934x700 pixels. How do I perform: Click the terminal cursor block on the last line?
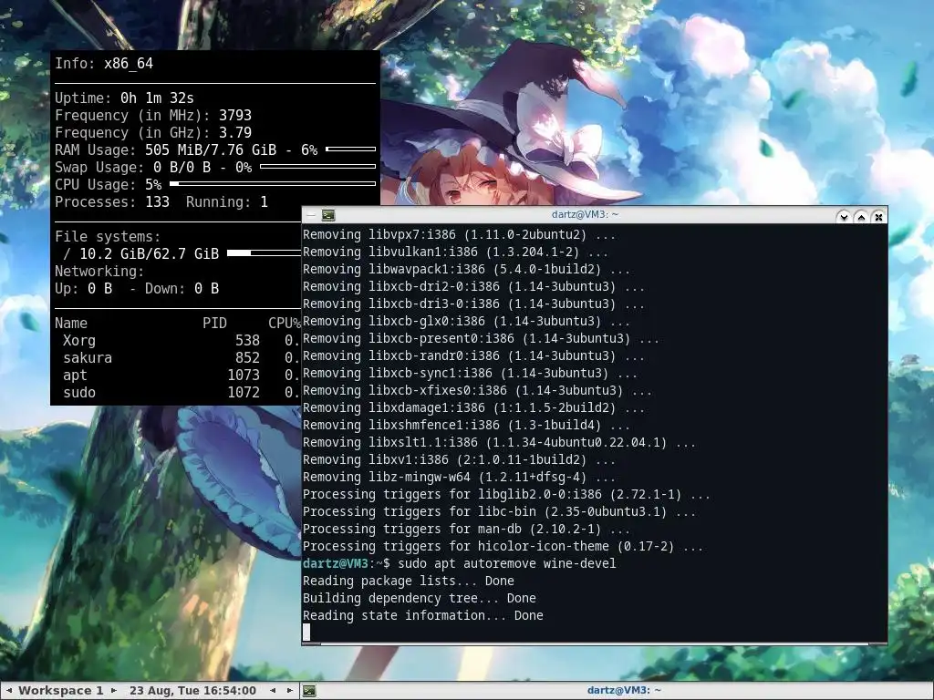[306, 633]
